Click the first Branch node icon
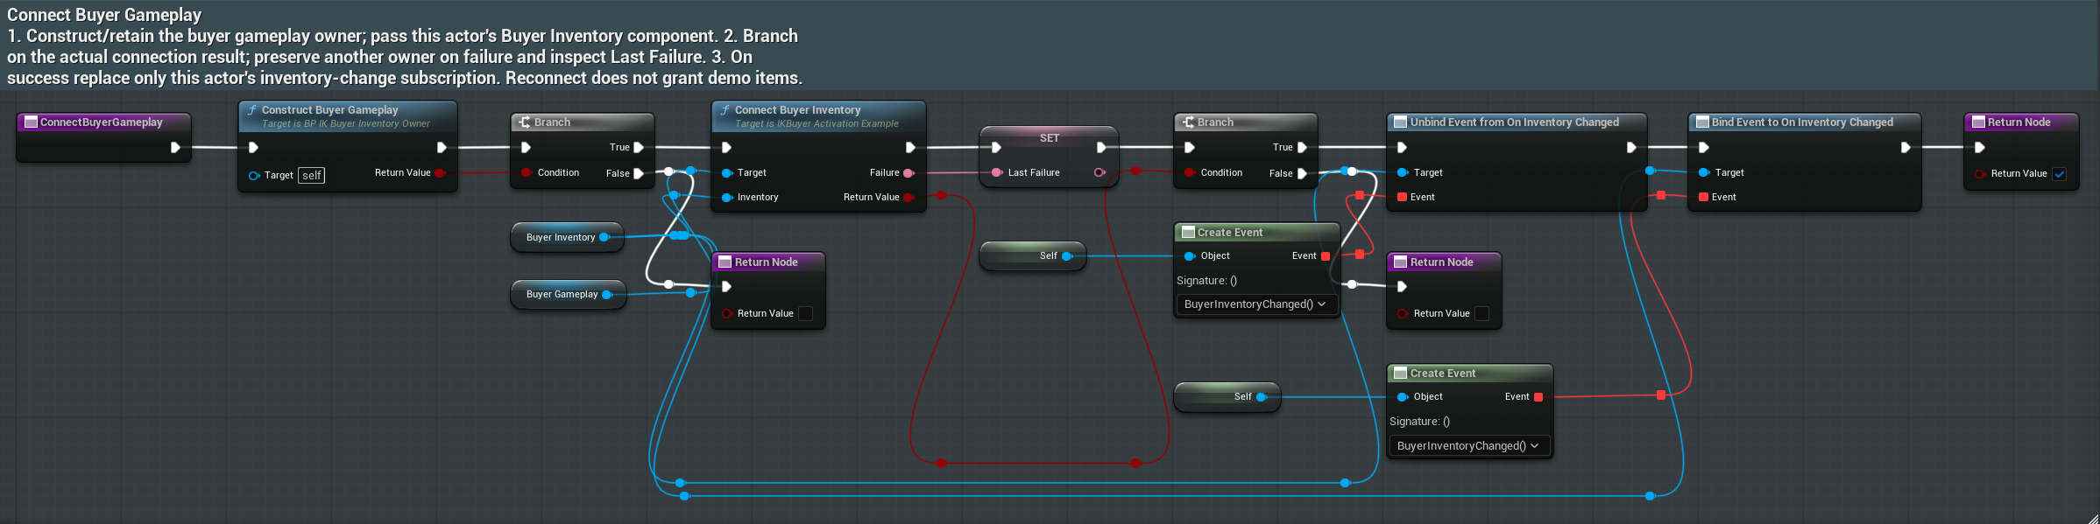This screenshot has width=2100, height=524. point(524,122)
